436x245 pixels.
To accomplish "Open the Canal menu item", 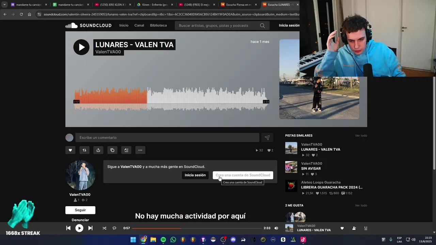I will (x=139, y=26).
